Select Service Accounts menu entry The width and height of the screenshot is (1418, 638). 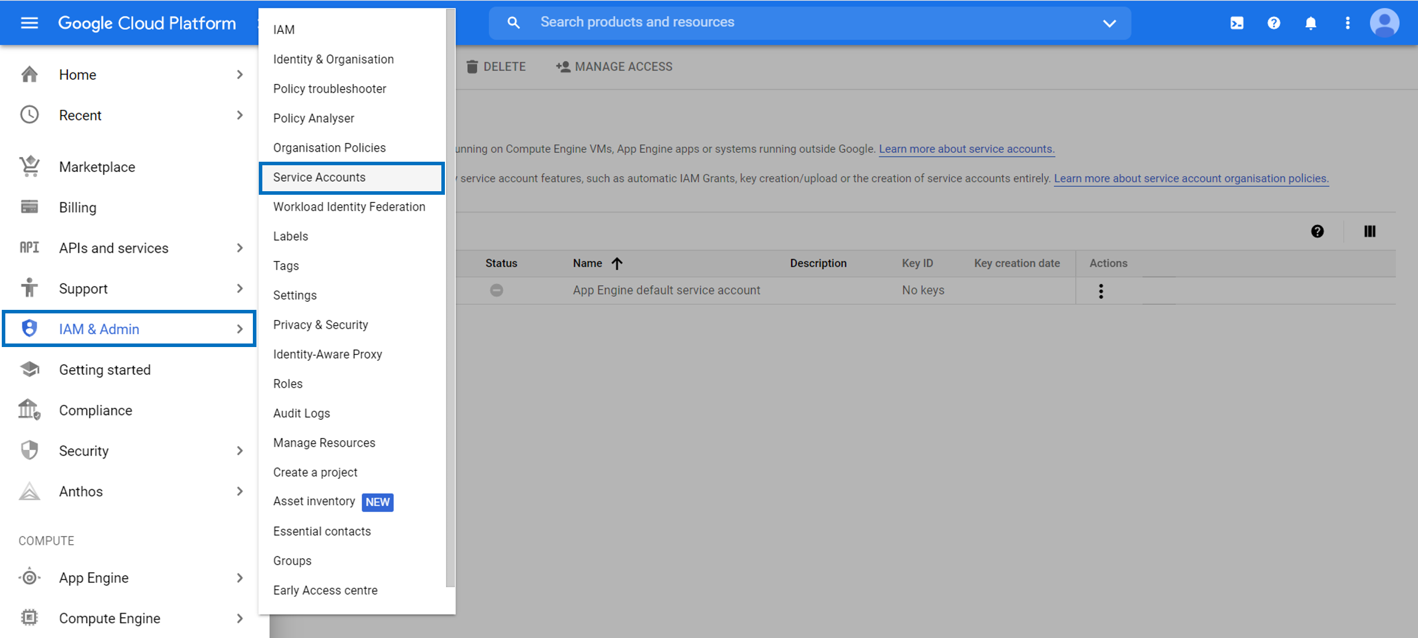pos(319,177)
